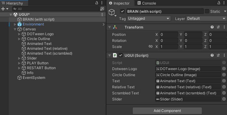The width and height of the screenshot is (227, 115).
Task: Select the Slider object in the Hierarchy
Action: click(32, 58)
